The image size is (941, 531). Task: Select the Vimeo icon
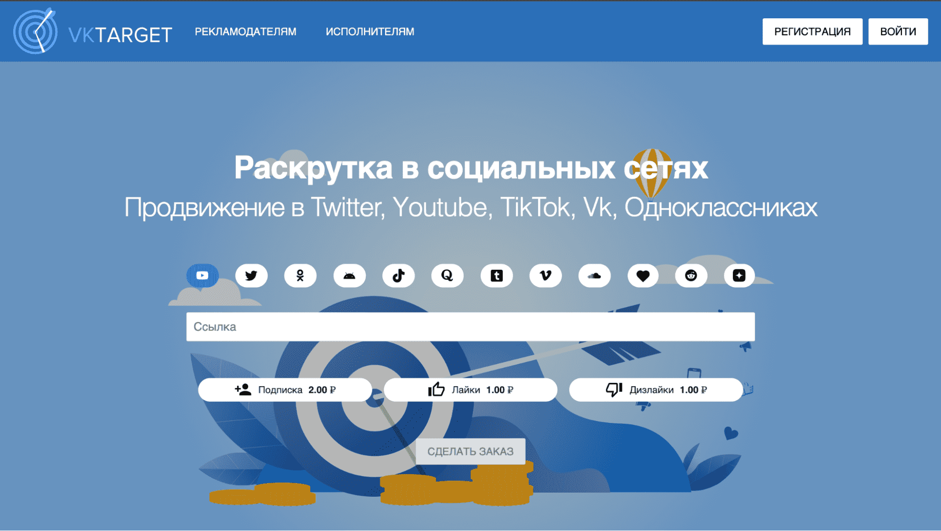click(546, 275)
